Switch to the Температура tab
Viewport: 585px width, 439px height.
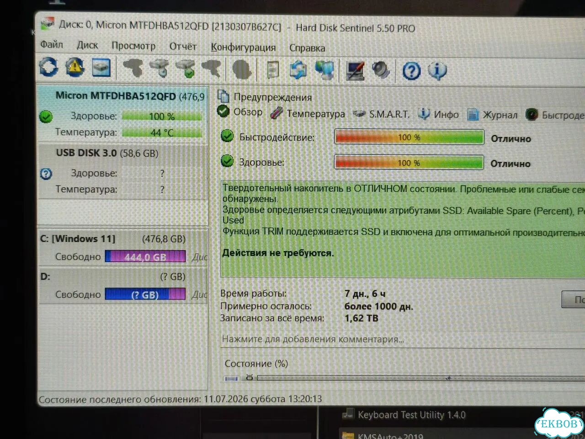click(308, 113)
